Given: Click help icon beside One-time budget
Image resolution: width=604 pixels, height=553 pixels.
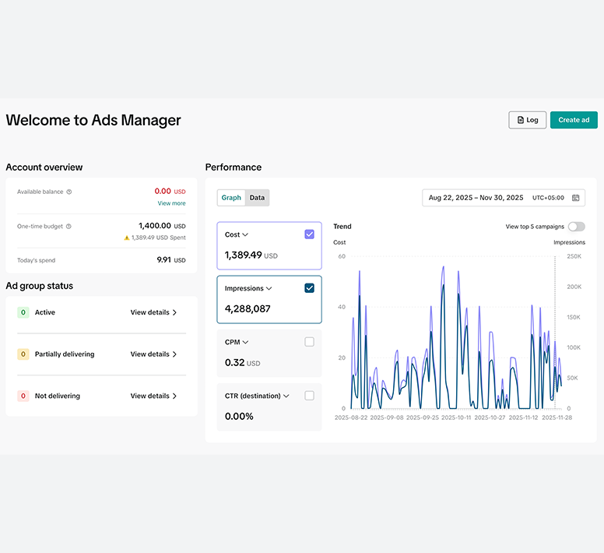Looking at the screenshot, I should click(x=69, y=227).
